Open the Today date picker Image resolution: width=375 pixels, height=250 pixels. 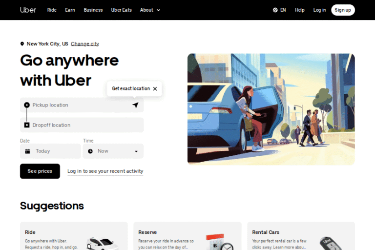tap(50, 151)
